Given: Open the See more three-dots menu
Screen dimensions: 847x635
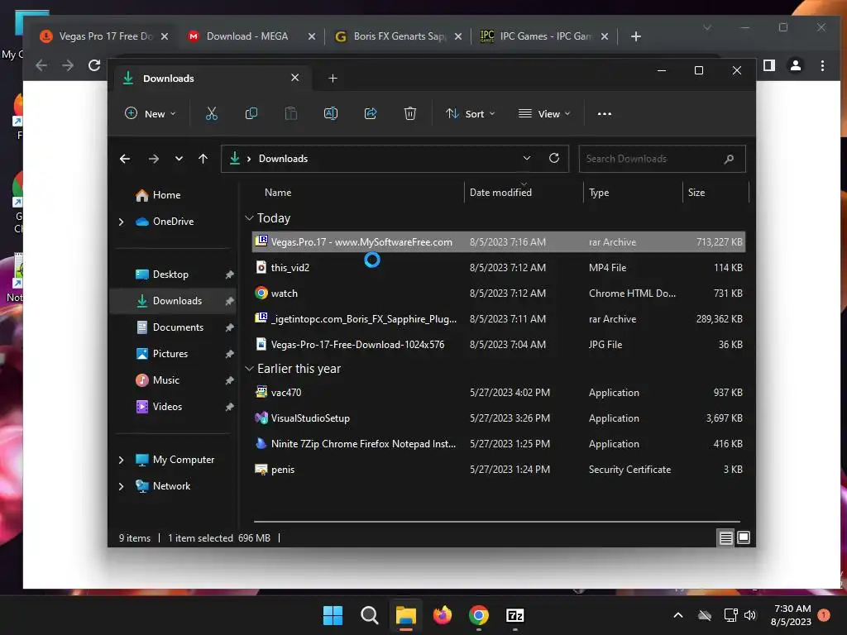Looking at the screenshot, I should pos(605,114).
